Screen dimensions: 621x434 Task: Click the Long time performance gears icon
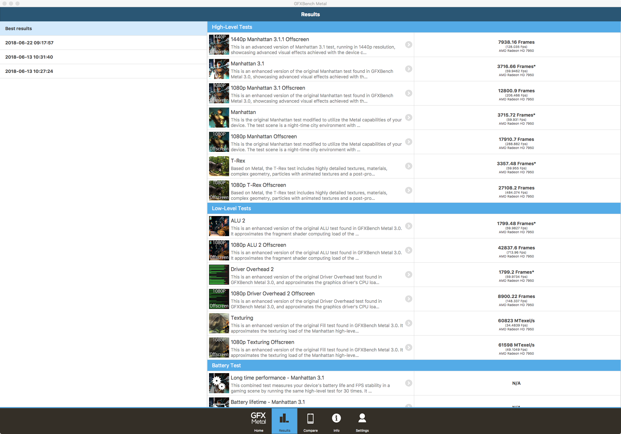pyautogui.click(x=219, y=383)
